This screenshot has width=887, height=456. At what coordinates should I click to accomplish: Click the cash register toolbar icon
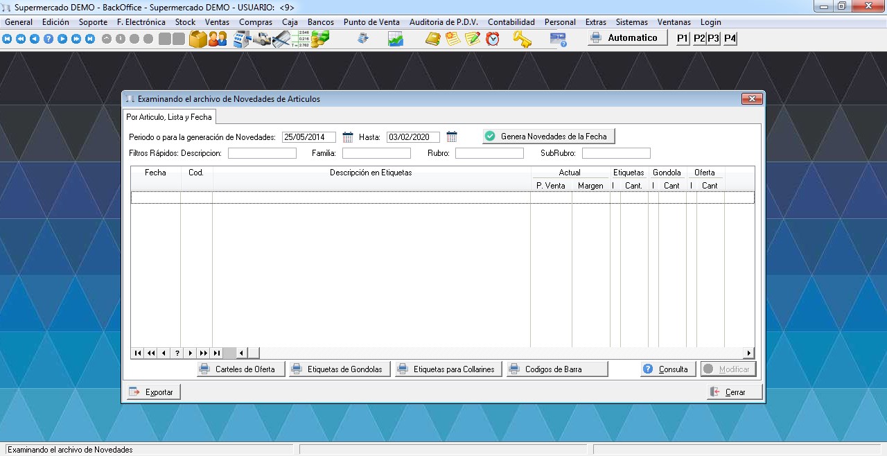pyautogui.click(x=242, y=39)
